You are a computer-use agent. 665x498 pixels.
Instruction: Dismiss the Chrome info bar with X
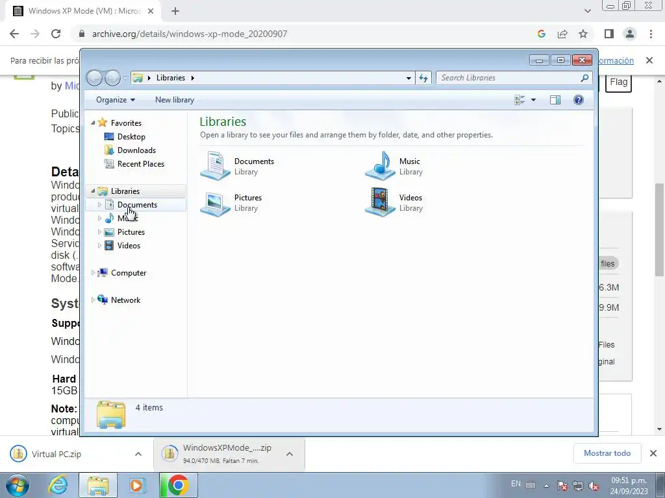tap(649, 60)
